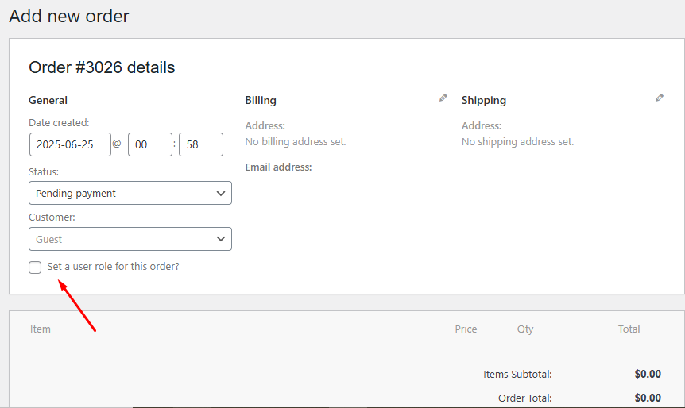Click the 'No billing address set.' text
Screen dimensions: 685x408
click(x=296, y=142)
